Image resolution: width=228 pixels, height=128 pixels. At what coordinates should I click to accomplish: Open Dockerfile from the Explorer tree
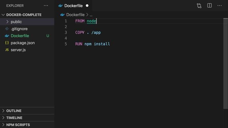point(20,36)
